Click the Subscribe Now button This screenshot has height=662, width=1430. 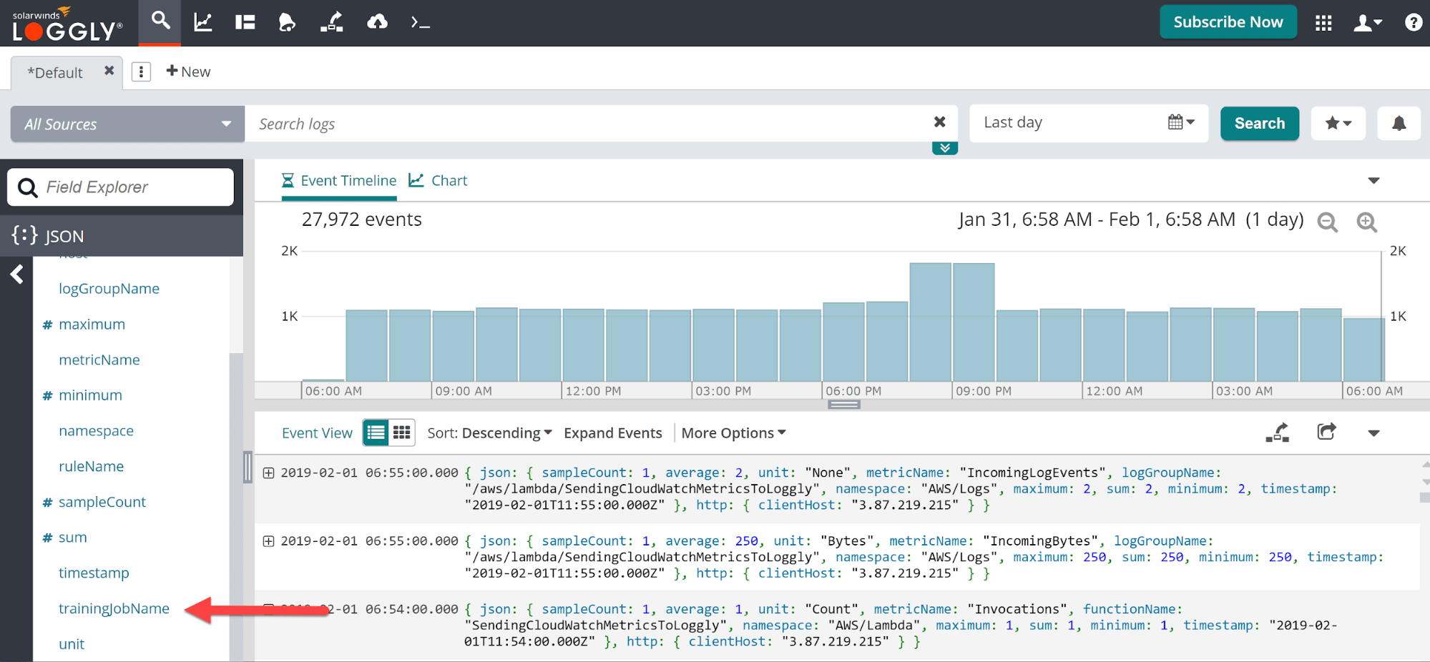1228,22
